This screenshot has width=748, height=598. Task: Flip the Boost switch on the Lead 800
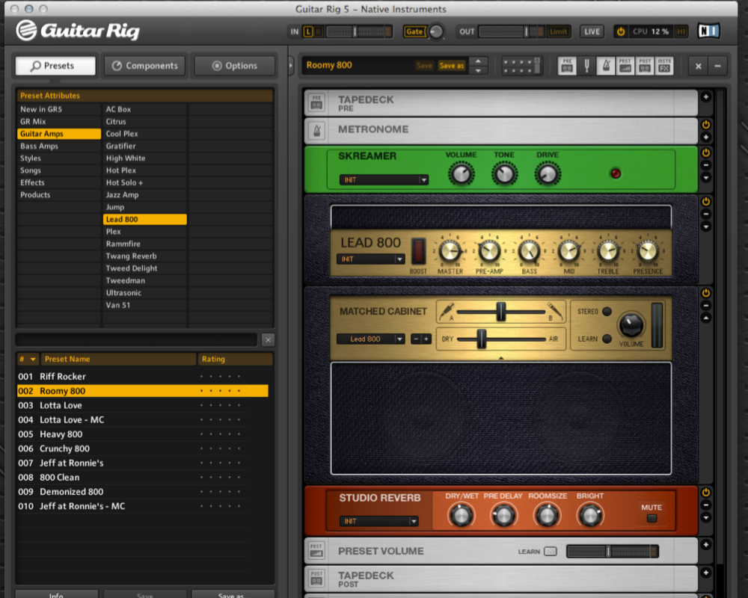(418, 251)
